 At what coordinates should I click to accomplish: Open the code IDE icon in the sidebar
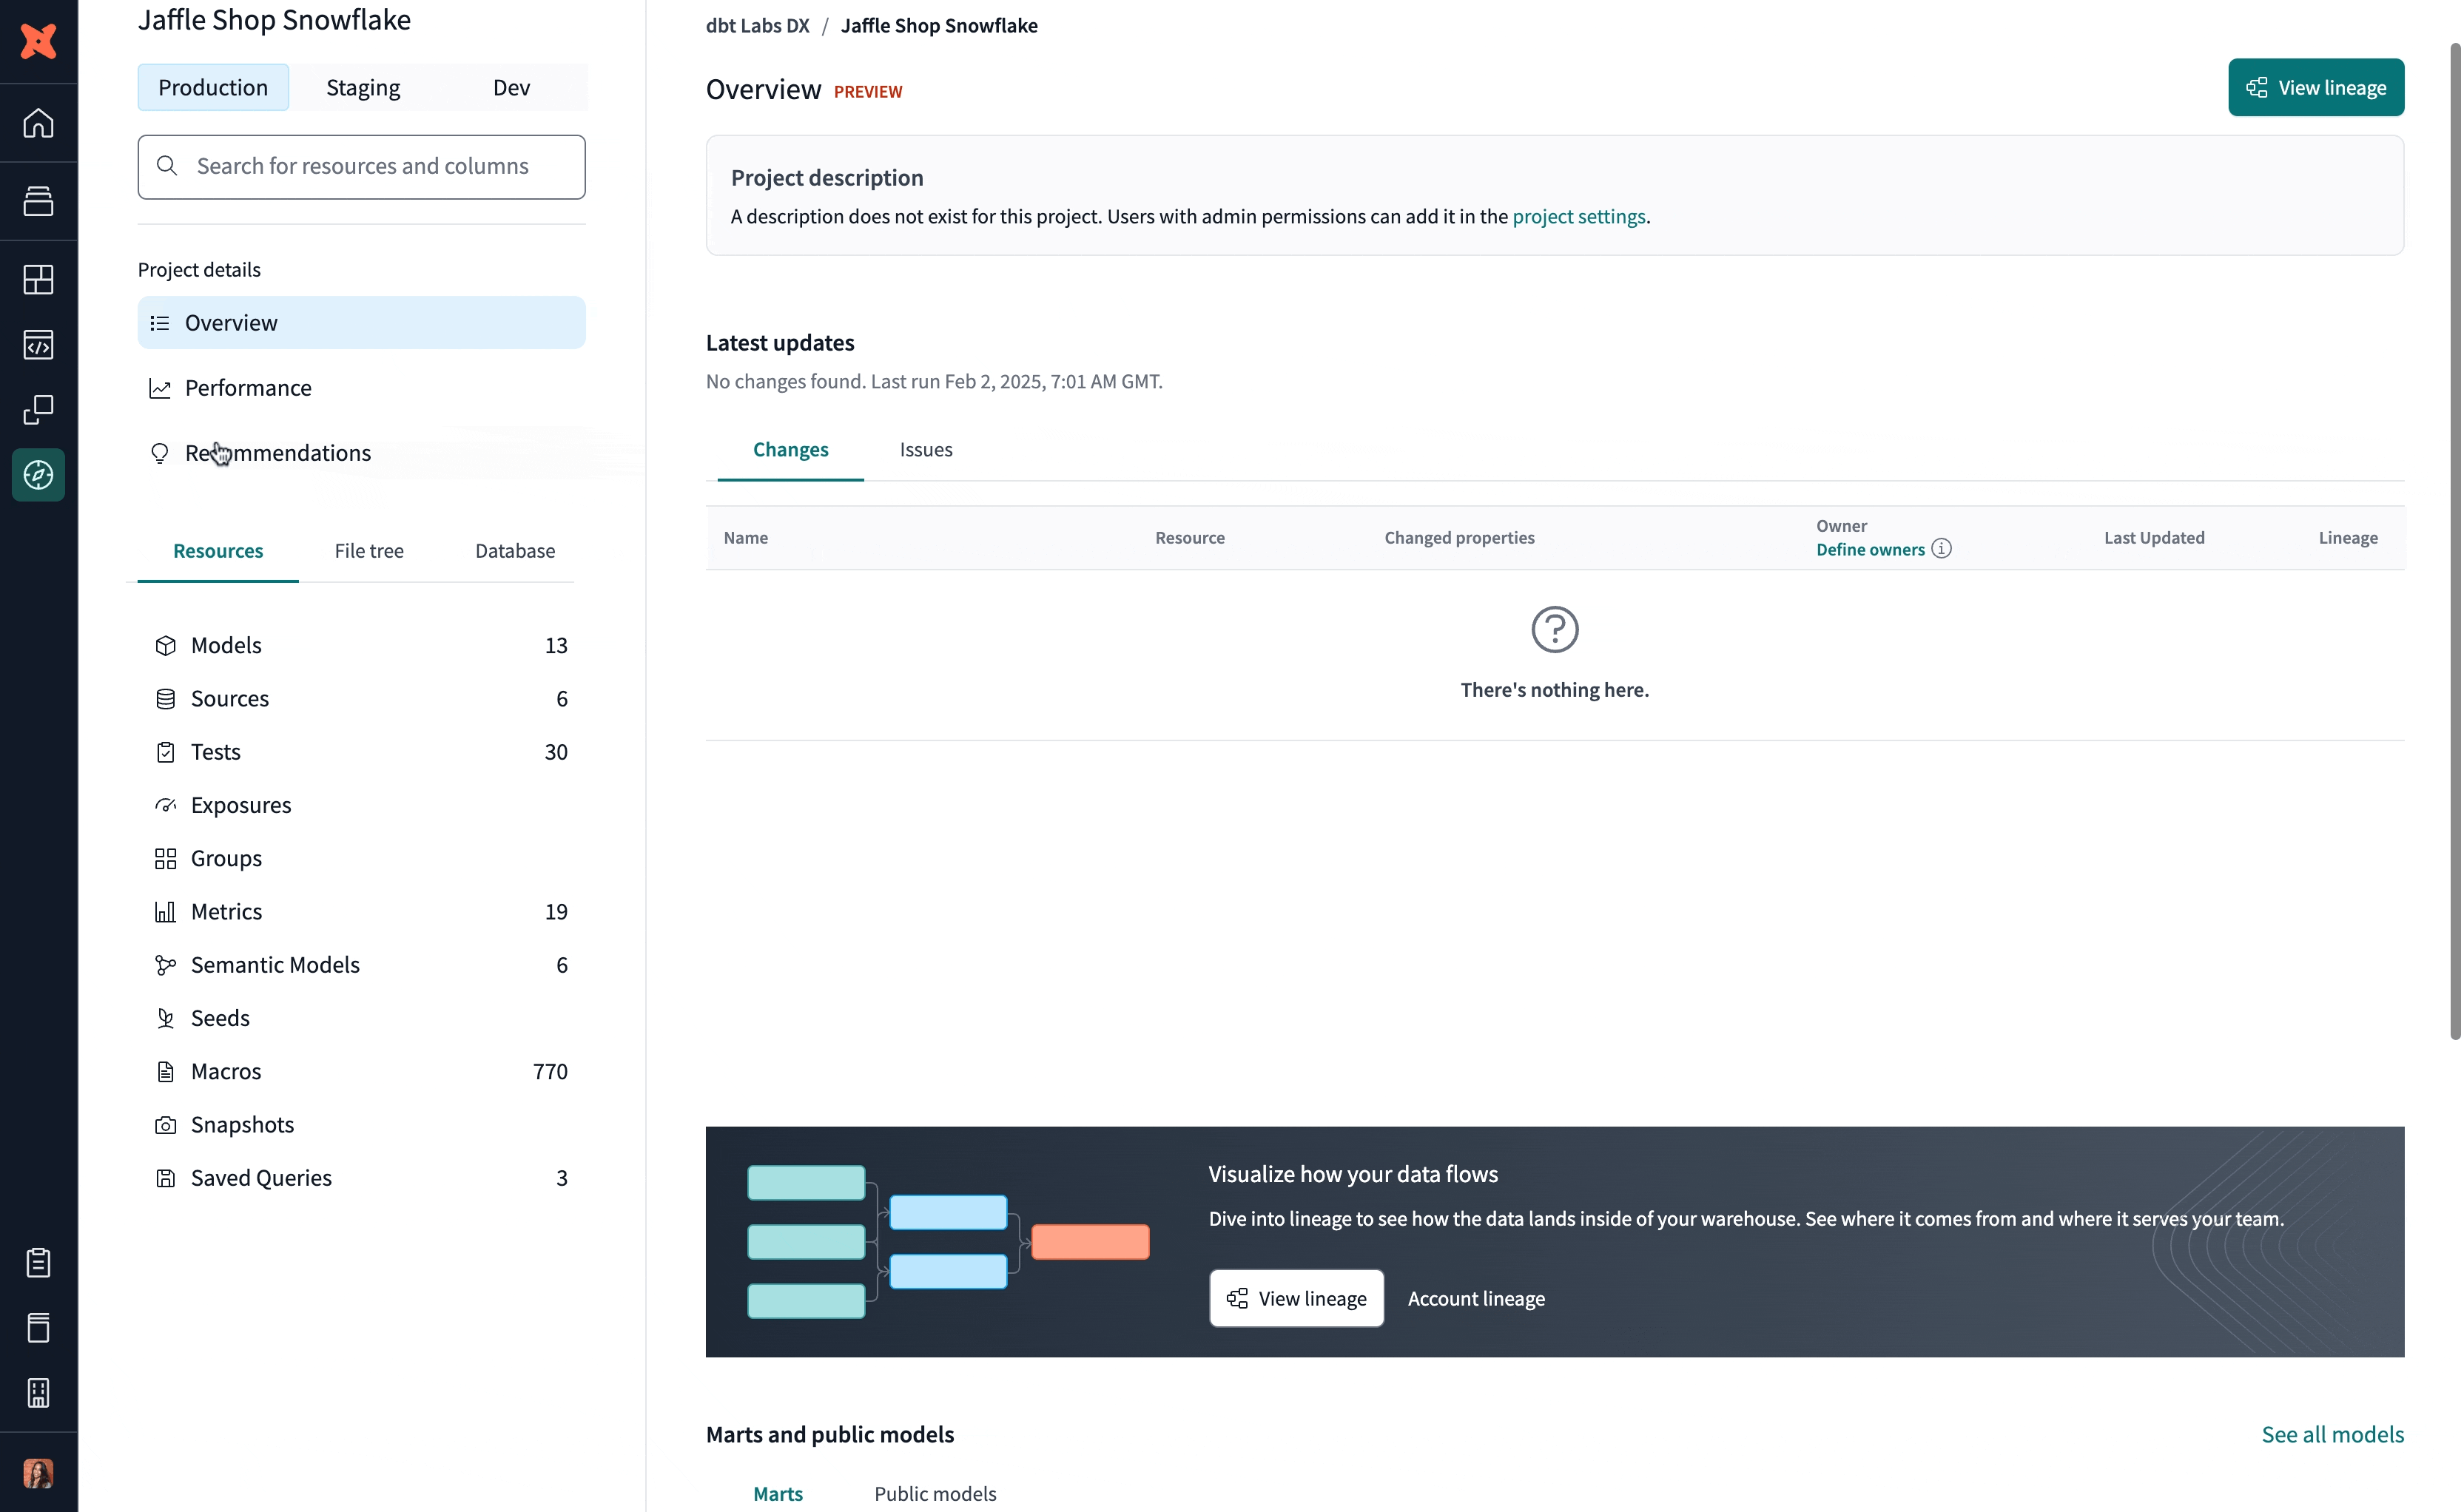coord(38,345)
